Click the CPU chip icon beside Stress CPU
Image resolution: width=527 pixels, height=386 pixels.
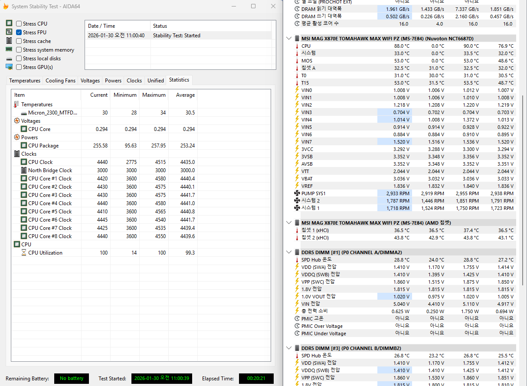coord(9,23)
